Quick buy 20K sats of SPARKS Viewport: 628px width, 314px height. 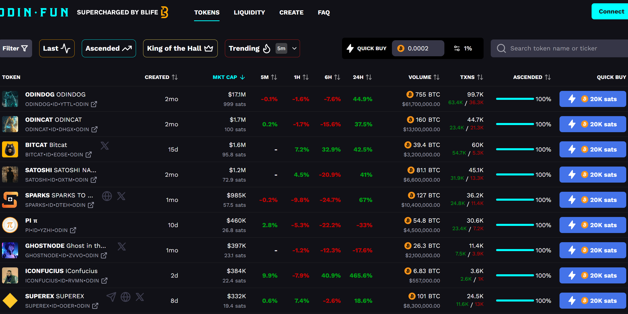(593, 200)
